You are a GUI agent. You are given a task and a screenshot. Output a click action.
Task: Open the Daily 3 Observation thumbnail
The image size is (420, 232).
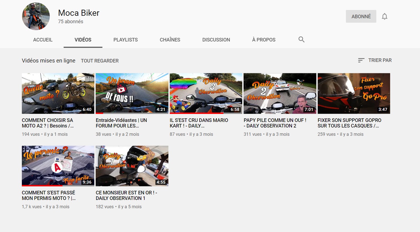(206, 93)
